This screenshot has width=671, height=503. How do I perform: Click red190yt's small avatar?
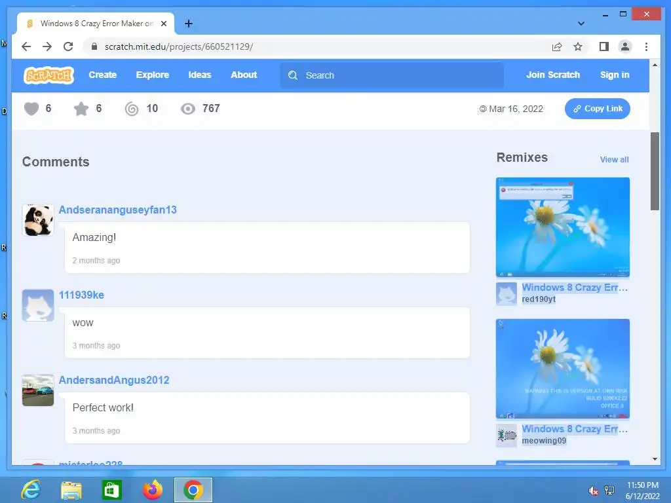click(x=507, y=293)
